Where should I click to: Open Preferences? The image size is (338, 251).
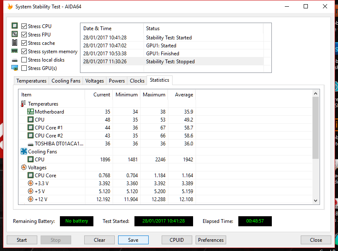pyautogui.click(x=211, y=240)
